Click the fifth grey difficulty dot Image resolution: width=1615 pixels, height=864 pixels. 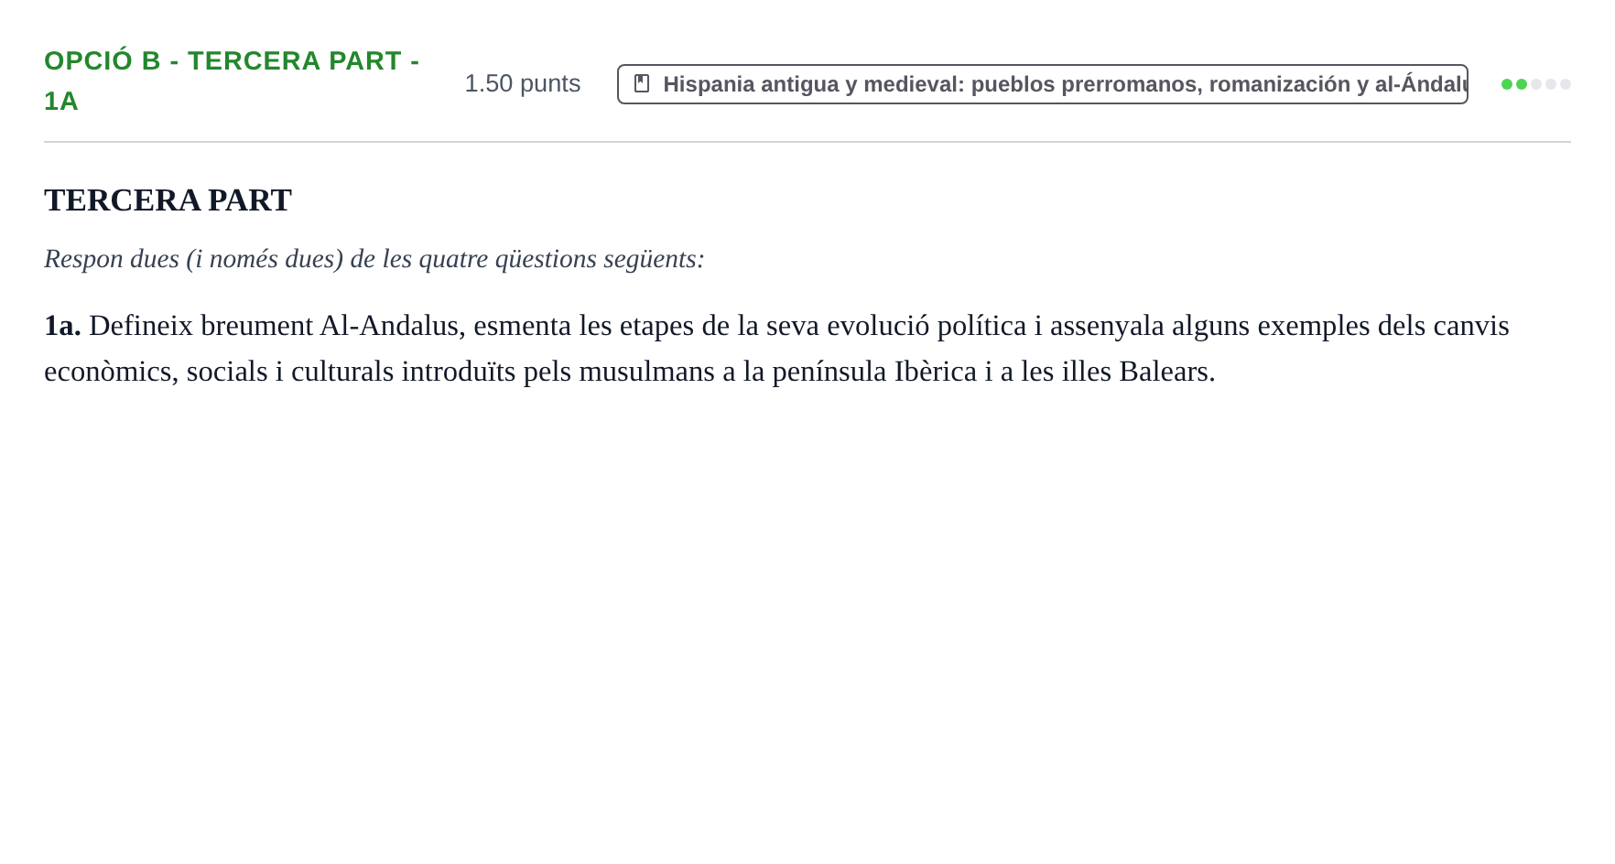click(x=1566, y=84)
